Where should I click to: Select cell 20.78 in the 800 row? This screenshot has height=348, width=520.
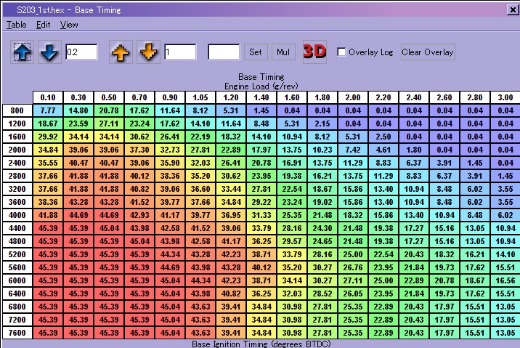109,110
